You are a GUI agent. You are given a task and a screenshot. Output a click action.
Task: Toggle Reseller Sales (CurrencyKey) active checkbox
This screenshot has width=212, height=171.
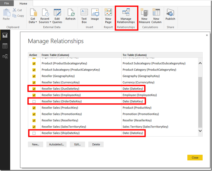(x=34, y=83)
